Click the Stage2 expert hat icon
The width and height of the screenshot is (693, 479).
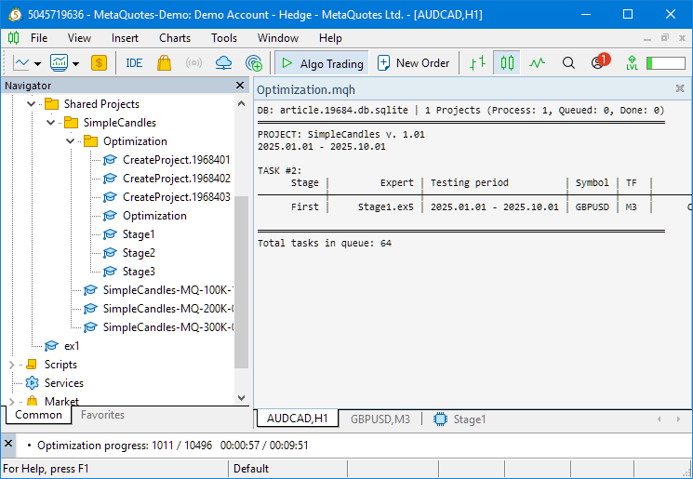(110, 252)
